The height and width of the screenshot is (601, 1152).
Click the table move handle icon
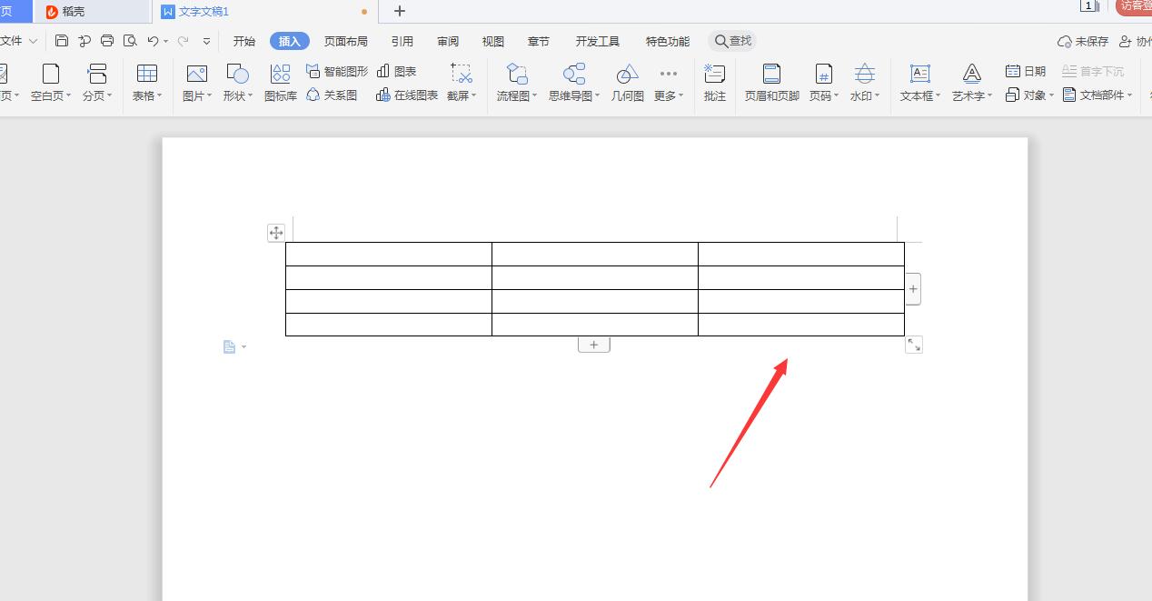276,233
